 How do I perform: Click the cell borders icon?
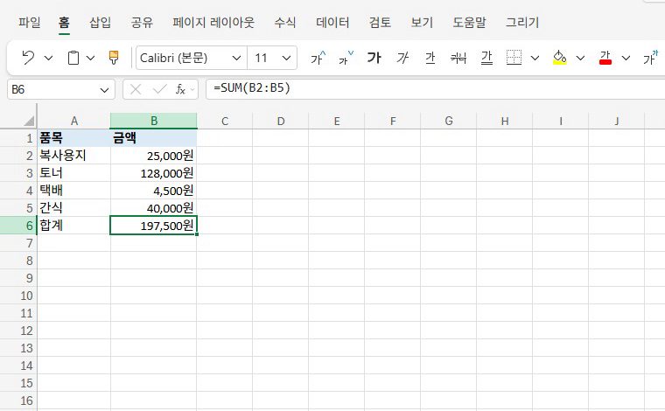pyautogui.click(x=514, y=58)
